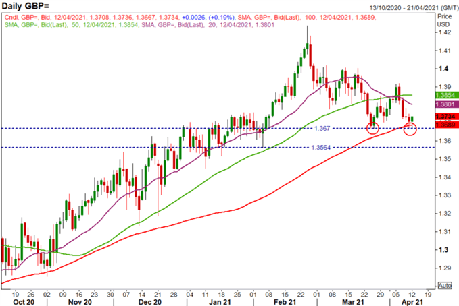Click the 1.31 price axis tick
459x306 pixels.
(x=445, y=232)
